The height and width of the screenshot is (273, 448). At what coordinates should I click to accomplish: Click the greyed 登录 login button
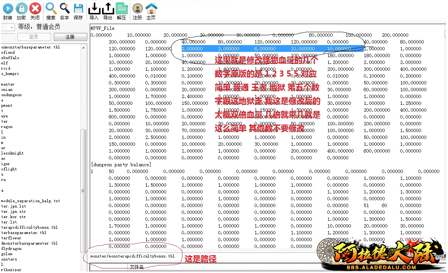pyautogui.click(x=33, y=37)
